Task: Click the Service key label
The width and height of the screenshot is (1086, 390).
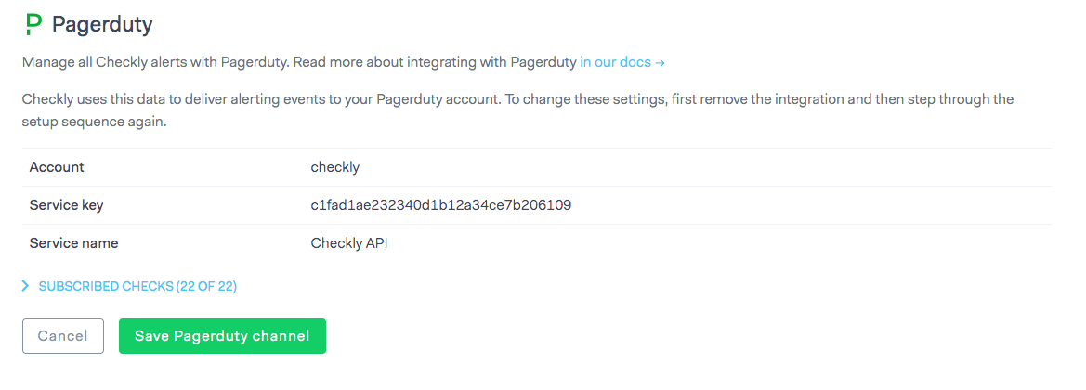Action: tap(66, 205)
